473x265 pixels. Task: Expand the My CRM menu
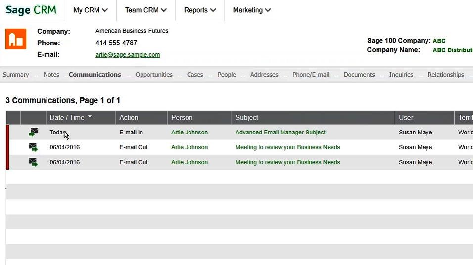(91, 10)
